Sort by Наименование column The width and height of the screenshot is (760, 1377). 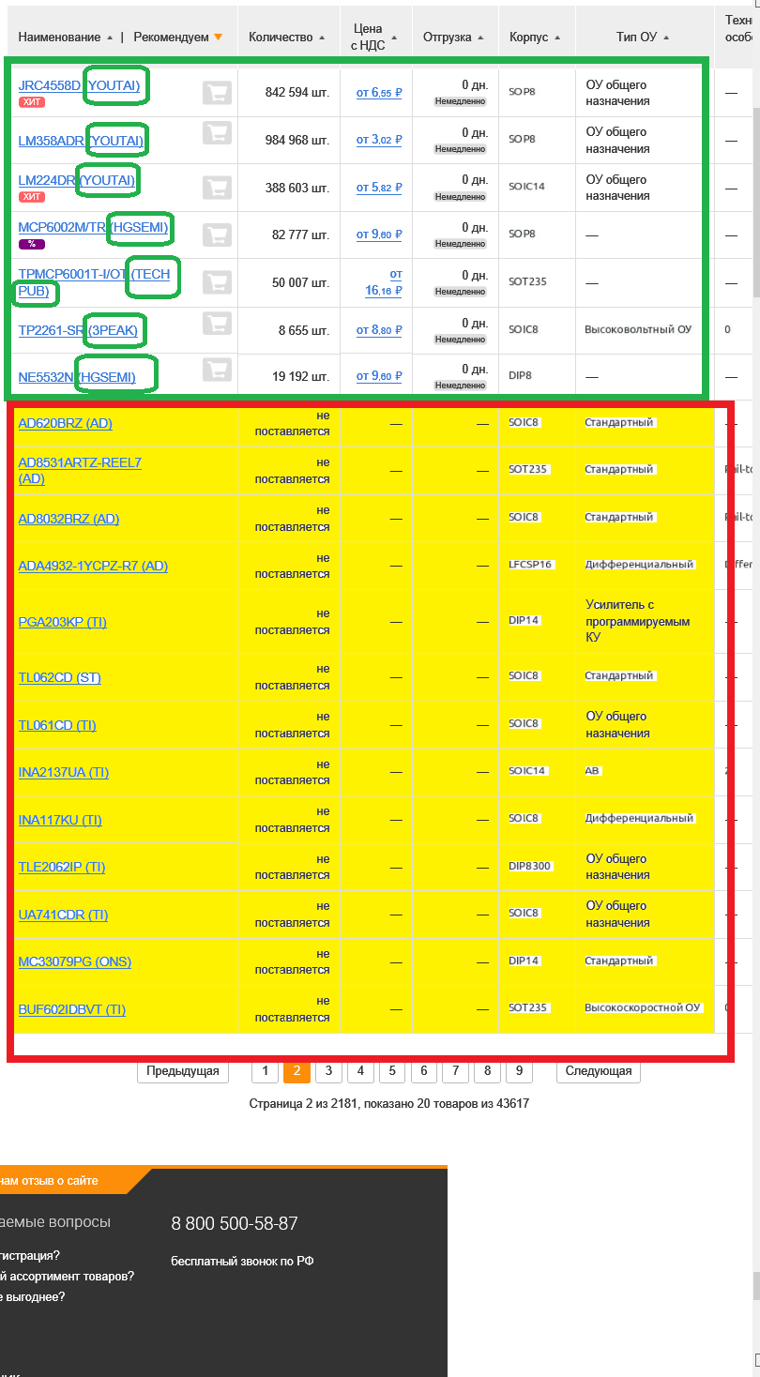(x=66, y=38)
